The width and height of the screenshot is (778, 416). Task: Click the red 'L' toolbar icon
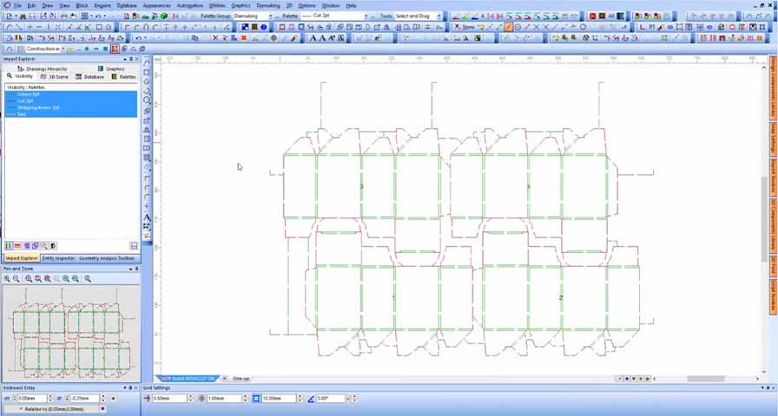tap(643, 27)
